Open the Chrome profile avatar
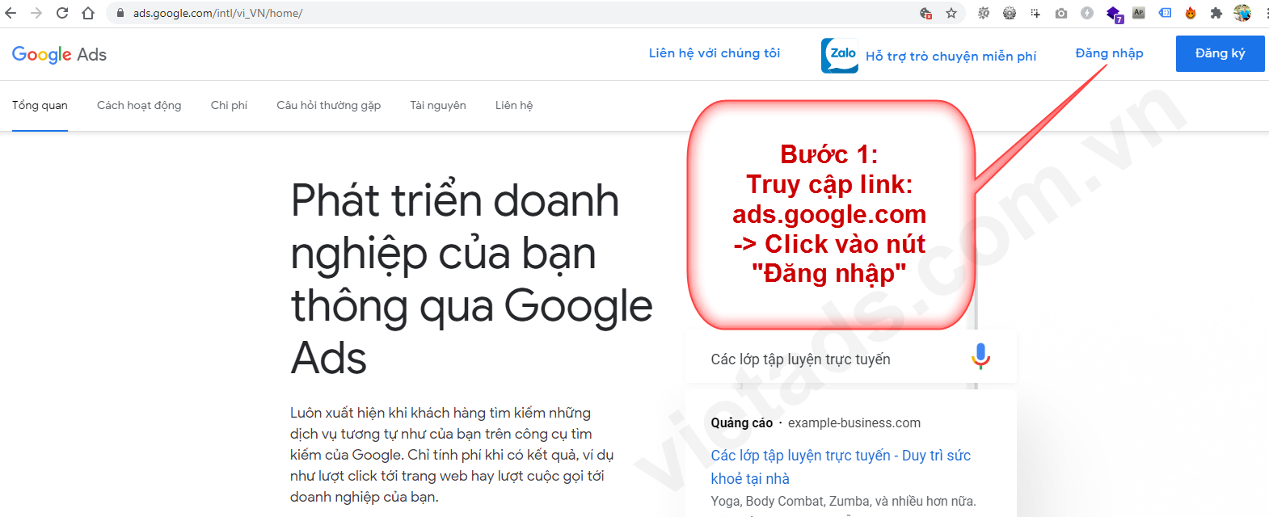Image resolution: width=1269 pixels, height=517 pixels. click(1242, 13)
